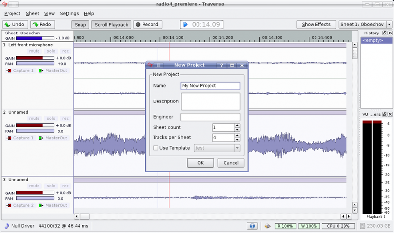Click the play icon beside the timecode
The width and height of the screenshot is (394, 233).
[185, 24]
